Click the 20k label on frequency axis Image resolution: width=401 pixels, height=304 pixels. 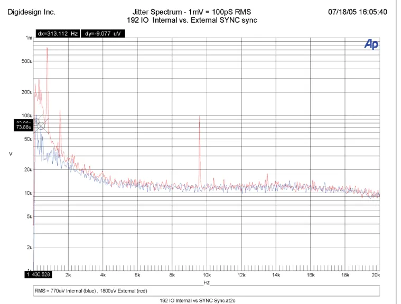[376, 275]
